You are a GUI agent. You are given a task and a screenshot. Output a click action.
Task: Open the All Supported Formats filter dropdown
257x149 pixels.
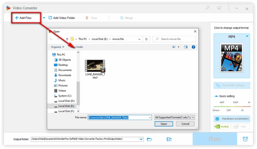coord(174,118)
